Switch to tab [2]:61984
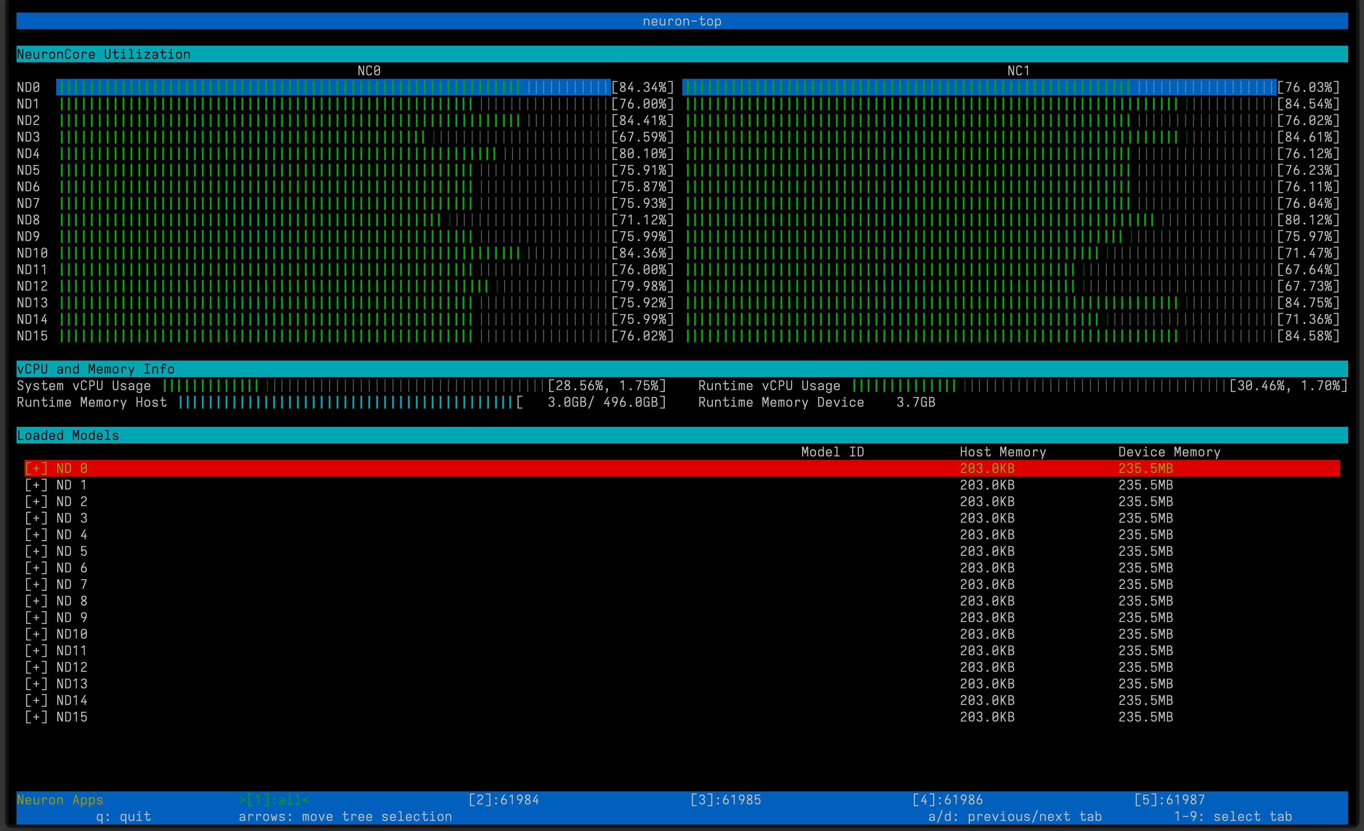This screenshot has height=831, width=1364. (503, 800)
